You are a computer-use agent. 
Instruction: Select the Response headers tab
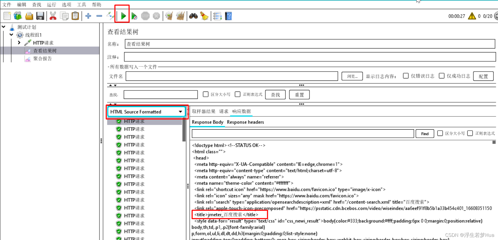pyautogui.click(x=245, y=122)
